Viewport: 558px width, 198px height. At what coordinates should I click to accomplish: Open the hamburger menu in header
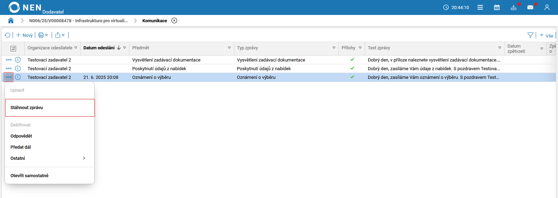(480, 7)
